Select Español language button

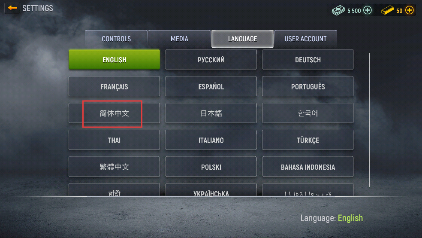(x=211, y=86)
